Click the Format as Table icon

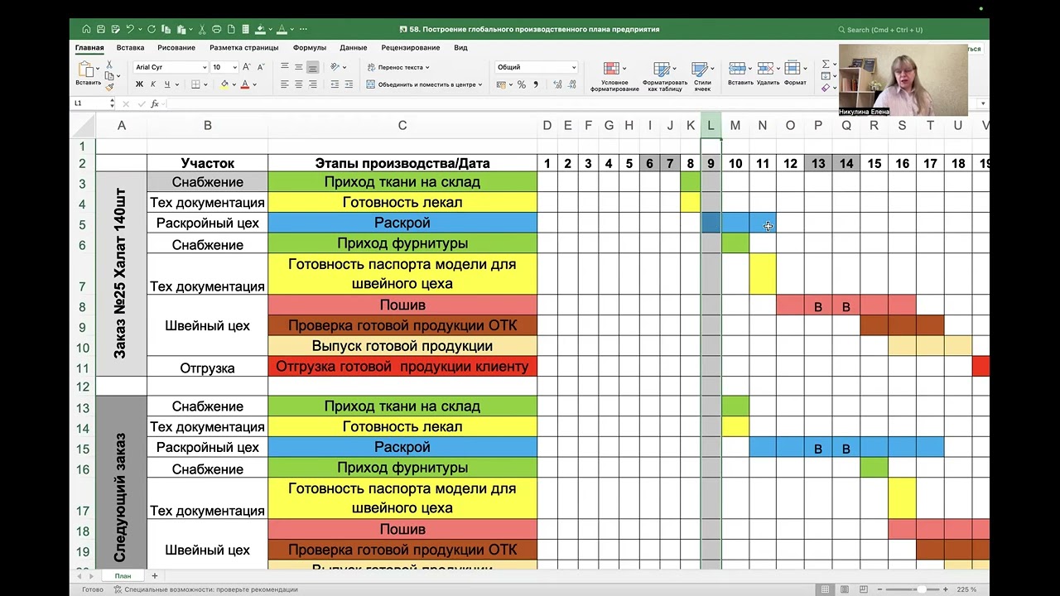pyautogui.click(x=662, y=70)
